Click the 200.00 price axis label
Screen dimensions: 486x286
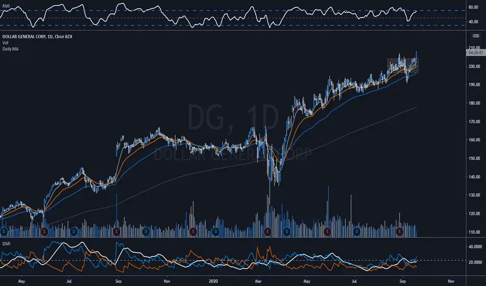click(474, 66)
